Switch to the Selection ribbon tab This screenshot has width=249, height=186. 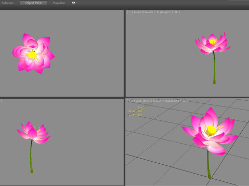(8, 3)
